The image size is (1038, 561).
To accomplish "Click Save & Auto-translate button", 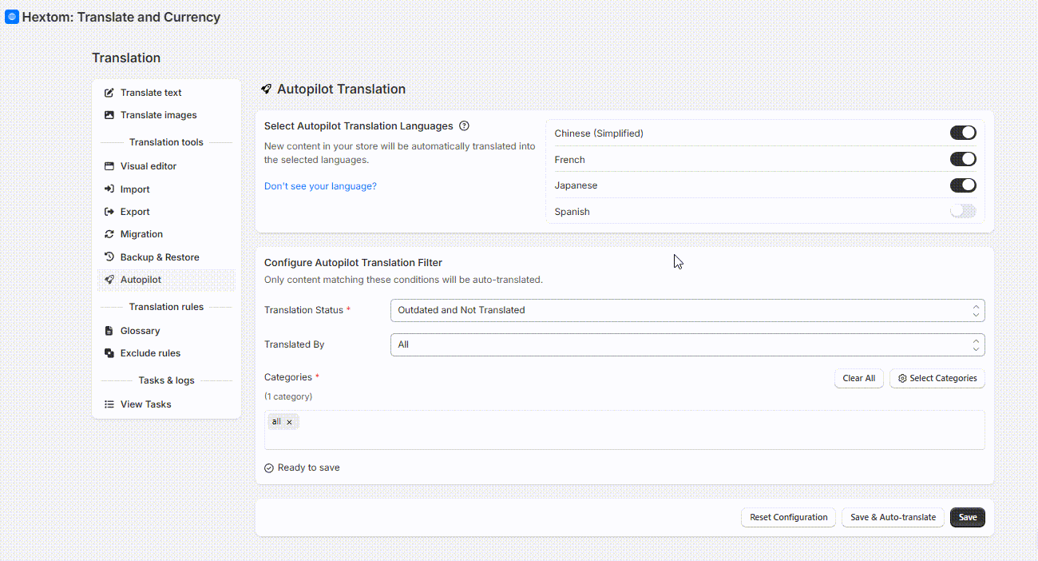I will 893,518.
